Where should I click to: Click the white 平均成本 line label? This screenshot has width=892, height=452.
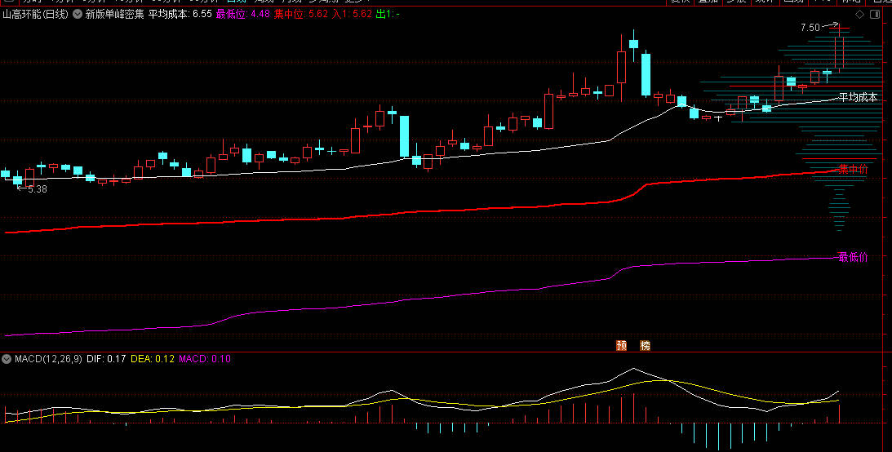pyautogui.click(x=858, y=98)
